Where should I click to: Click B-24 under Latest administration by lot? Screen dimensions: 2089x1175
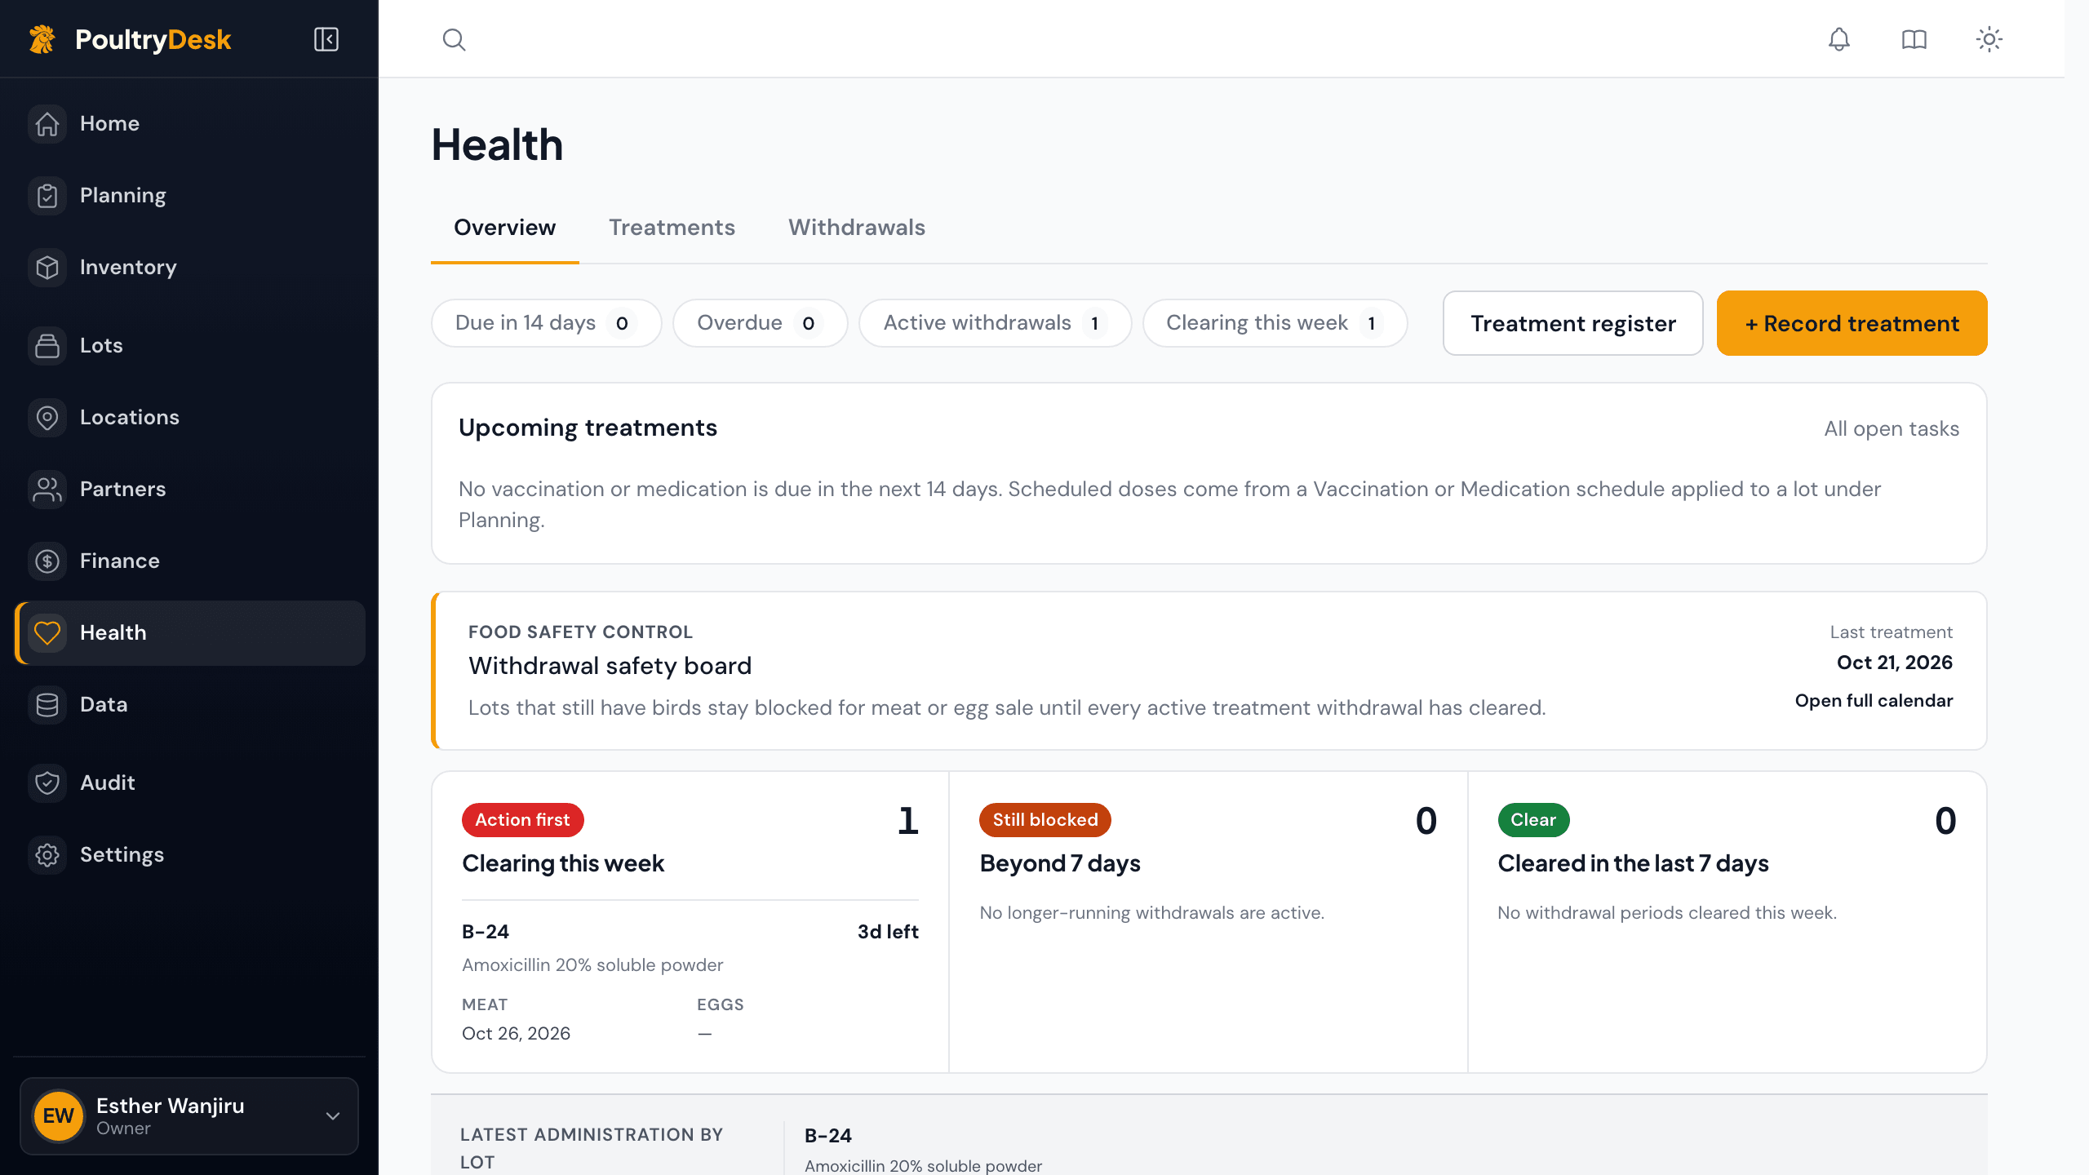pos(827,1136)
